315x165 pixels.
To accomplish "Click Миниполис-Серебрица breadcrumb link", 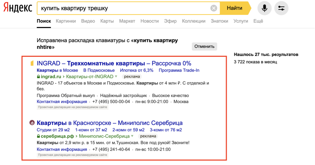I will 104,136.
